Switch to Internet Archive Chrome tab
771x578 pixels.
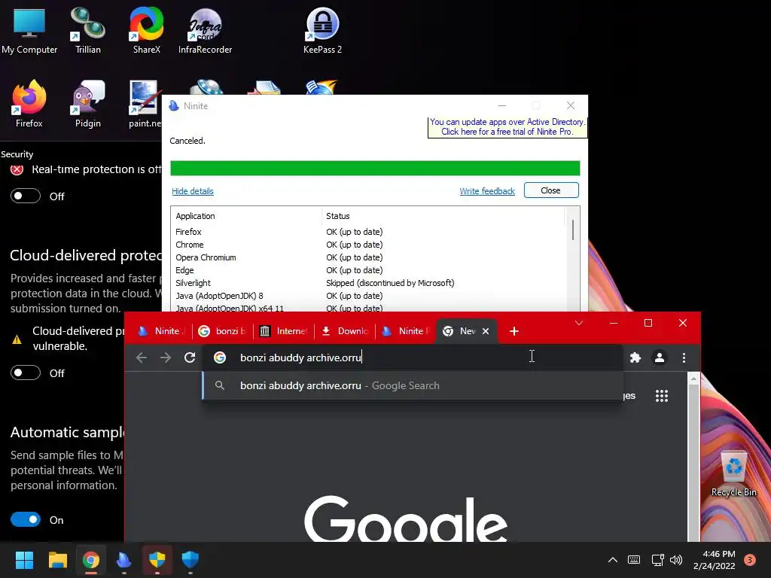283,331
